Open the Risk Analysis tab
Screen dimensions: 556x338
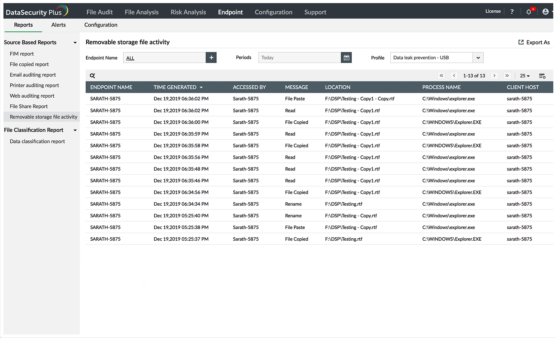[x=188, y=12]
